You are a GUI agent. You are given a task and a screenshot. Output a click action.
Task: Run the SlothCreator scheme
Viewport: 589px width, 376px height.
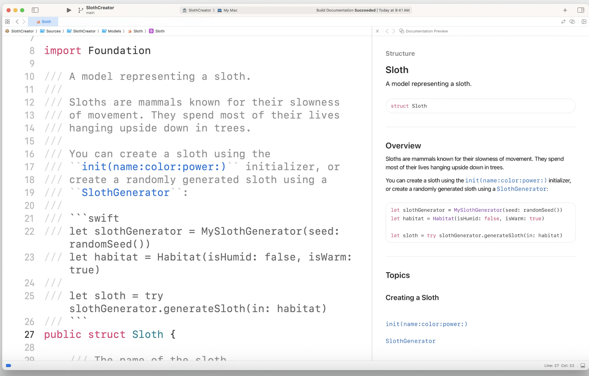(69, 10)
